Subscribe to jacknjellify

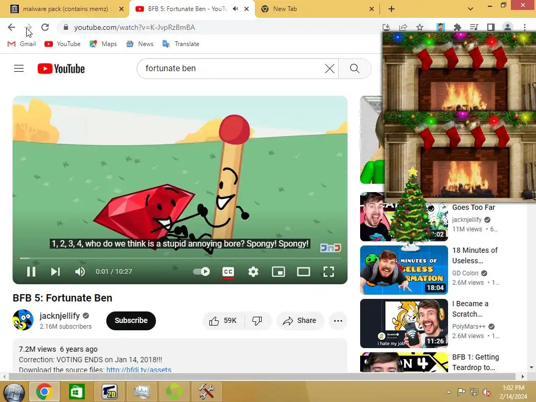[x=131, y=321]
